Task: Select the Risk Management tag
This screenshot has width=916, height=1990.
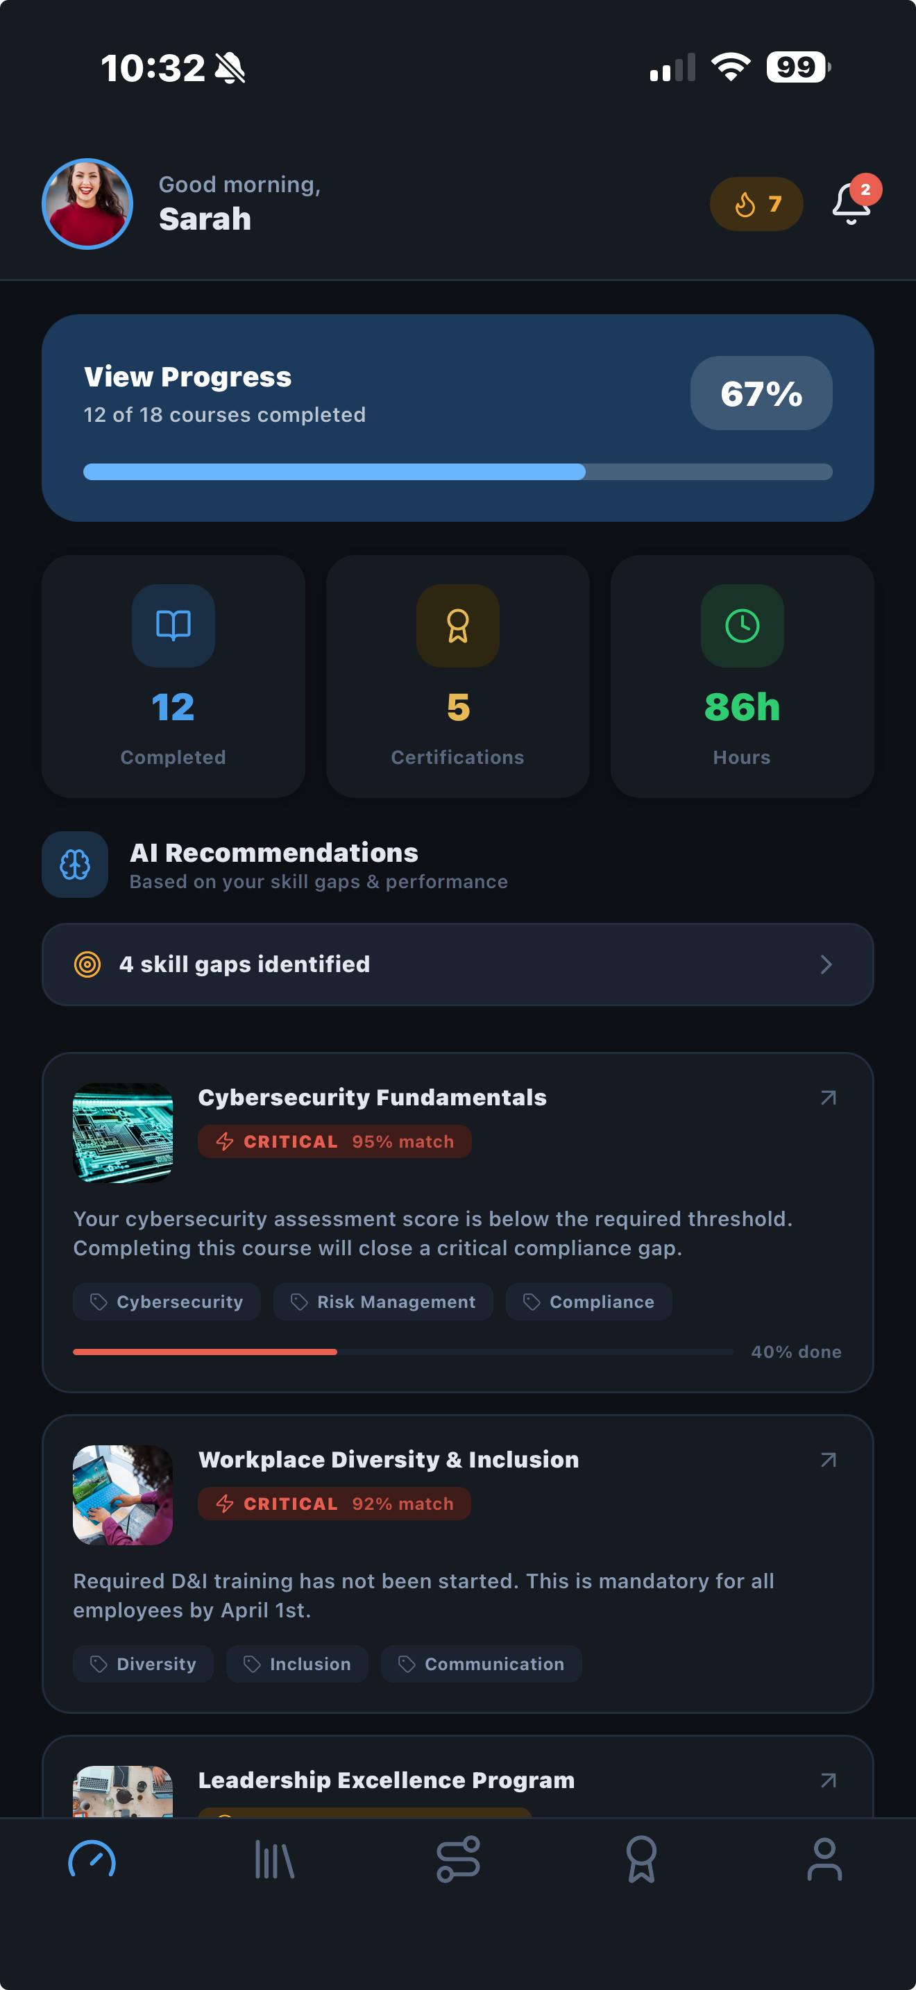Action: coord(383,1302)
